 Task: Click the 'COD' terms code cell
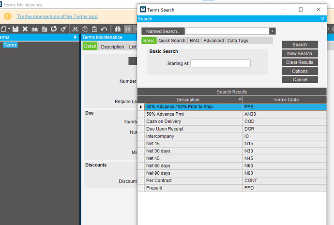[285, 121]
